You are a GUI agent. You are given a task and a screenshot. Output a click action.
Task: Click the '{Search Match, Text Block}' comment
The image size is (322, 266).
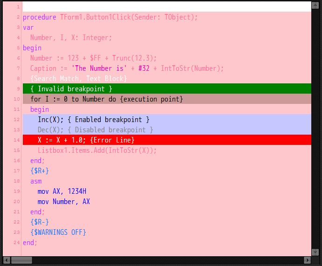79,79
